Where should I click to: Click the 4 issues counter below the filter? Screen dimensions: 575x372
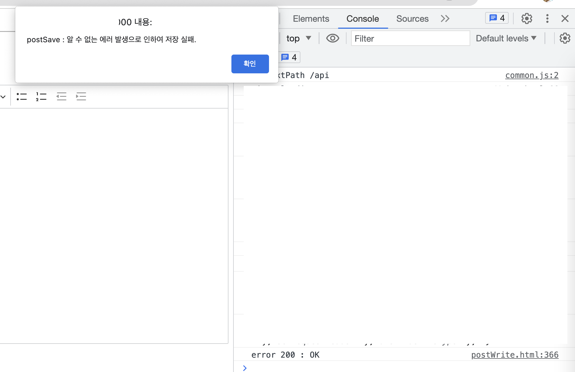point(289,57)
